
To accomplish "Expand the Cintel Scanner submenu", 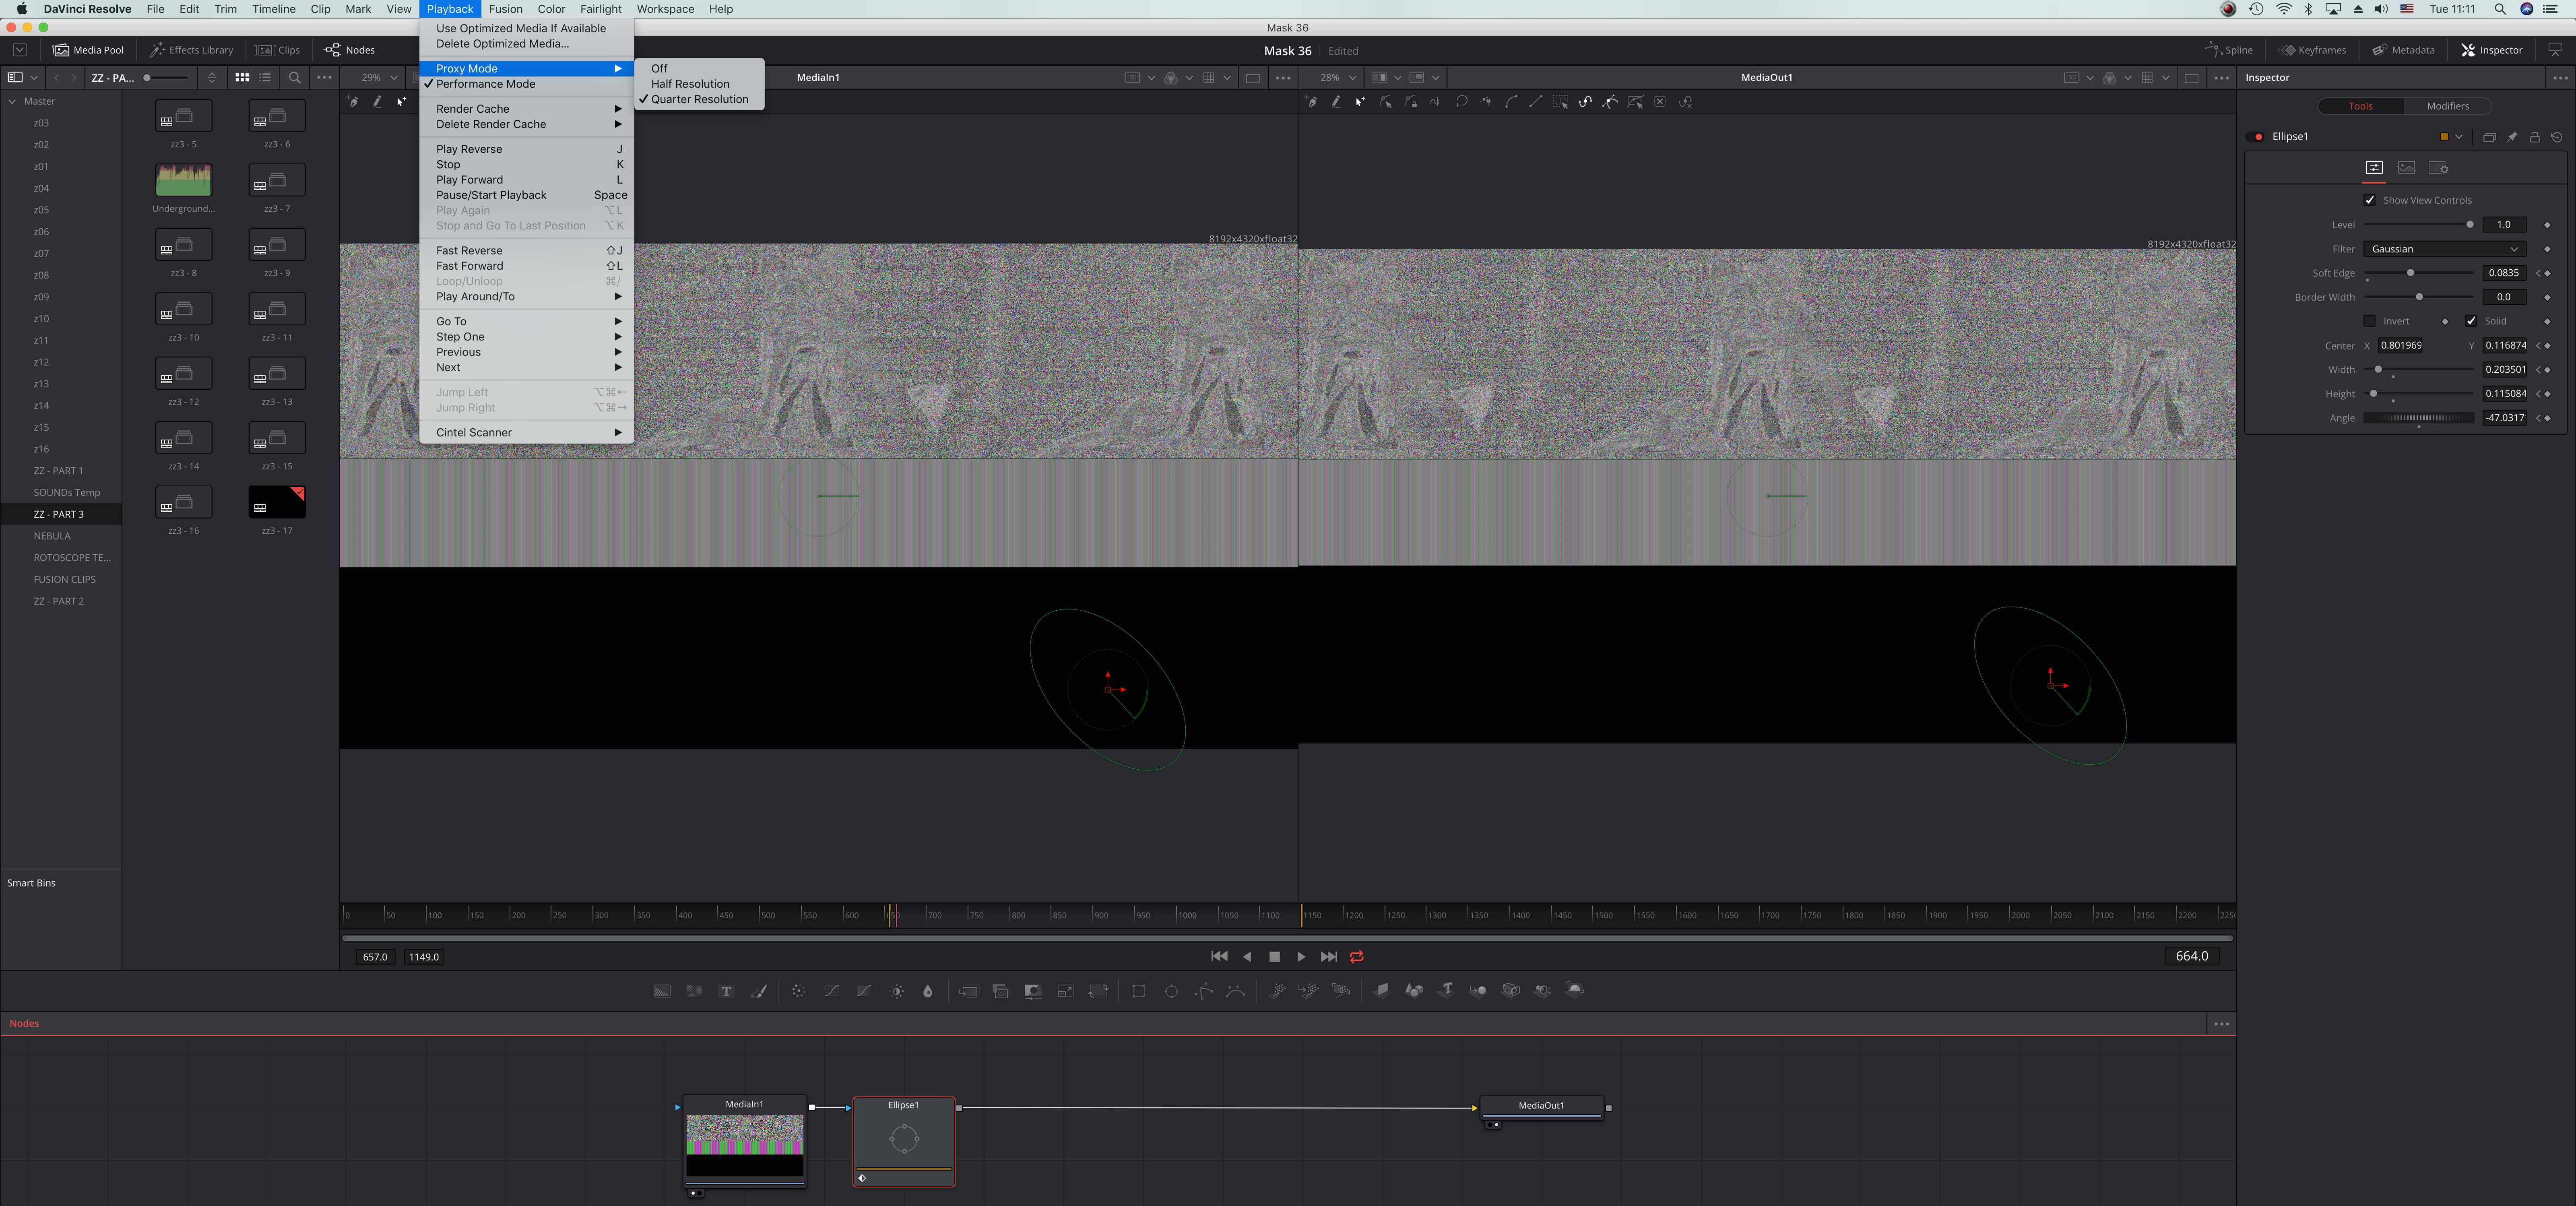I will tap(527, 433).
